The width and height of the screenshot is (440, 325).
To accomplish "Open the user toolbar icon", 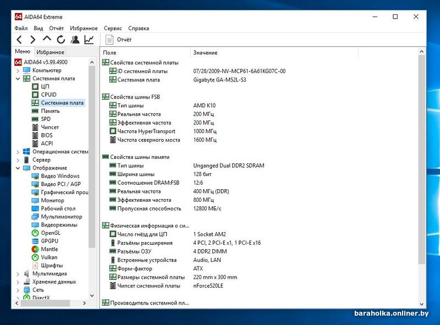I will [x=75, y=40].
